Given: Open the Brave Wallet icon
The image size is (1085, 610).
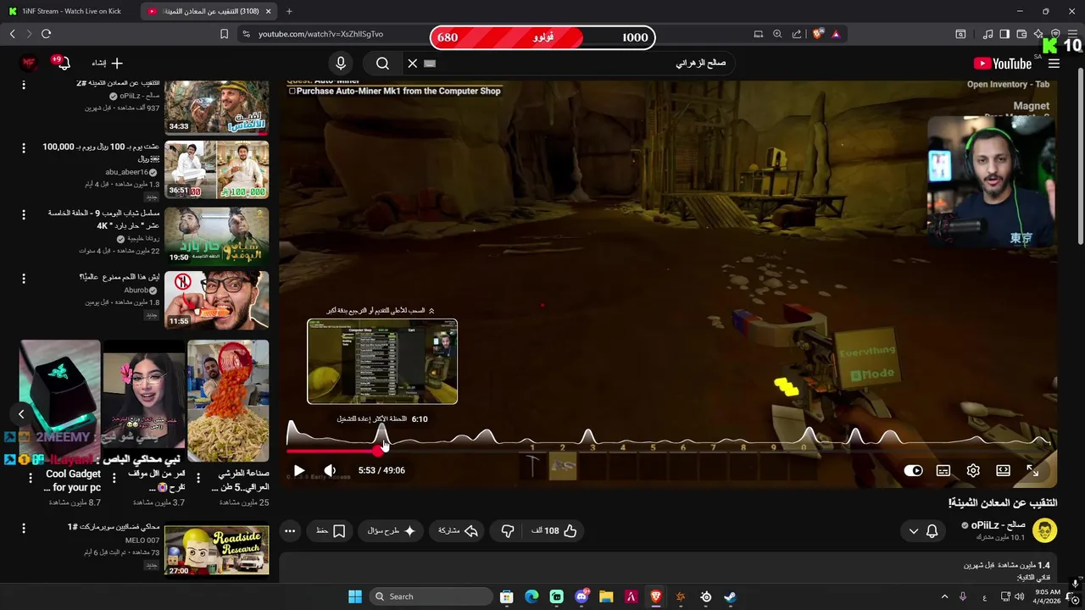Looking at the screenshot, I should [1021, 34].
